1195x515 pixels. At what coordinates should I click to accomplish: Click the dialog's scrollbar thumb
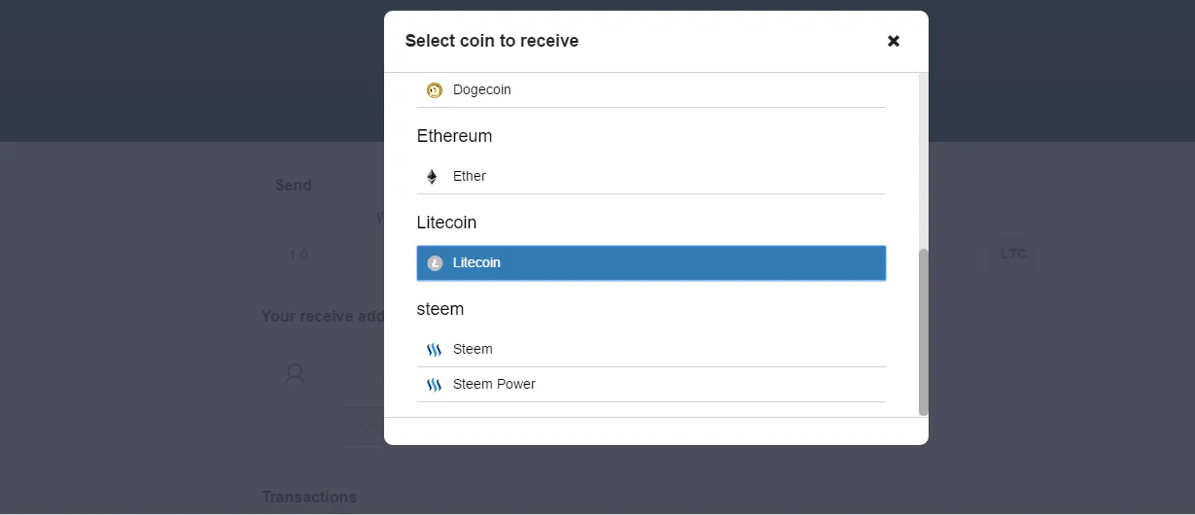[x=923, y=331]
